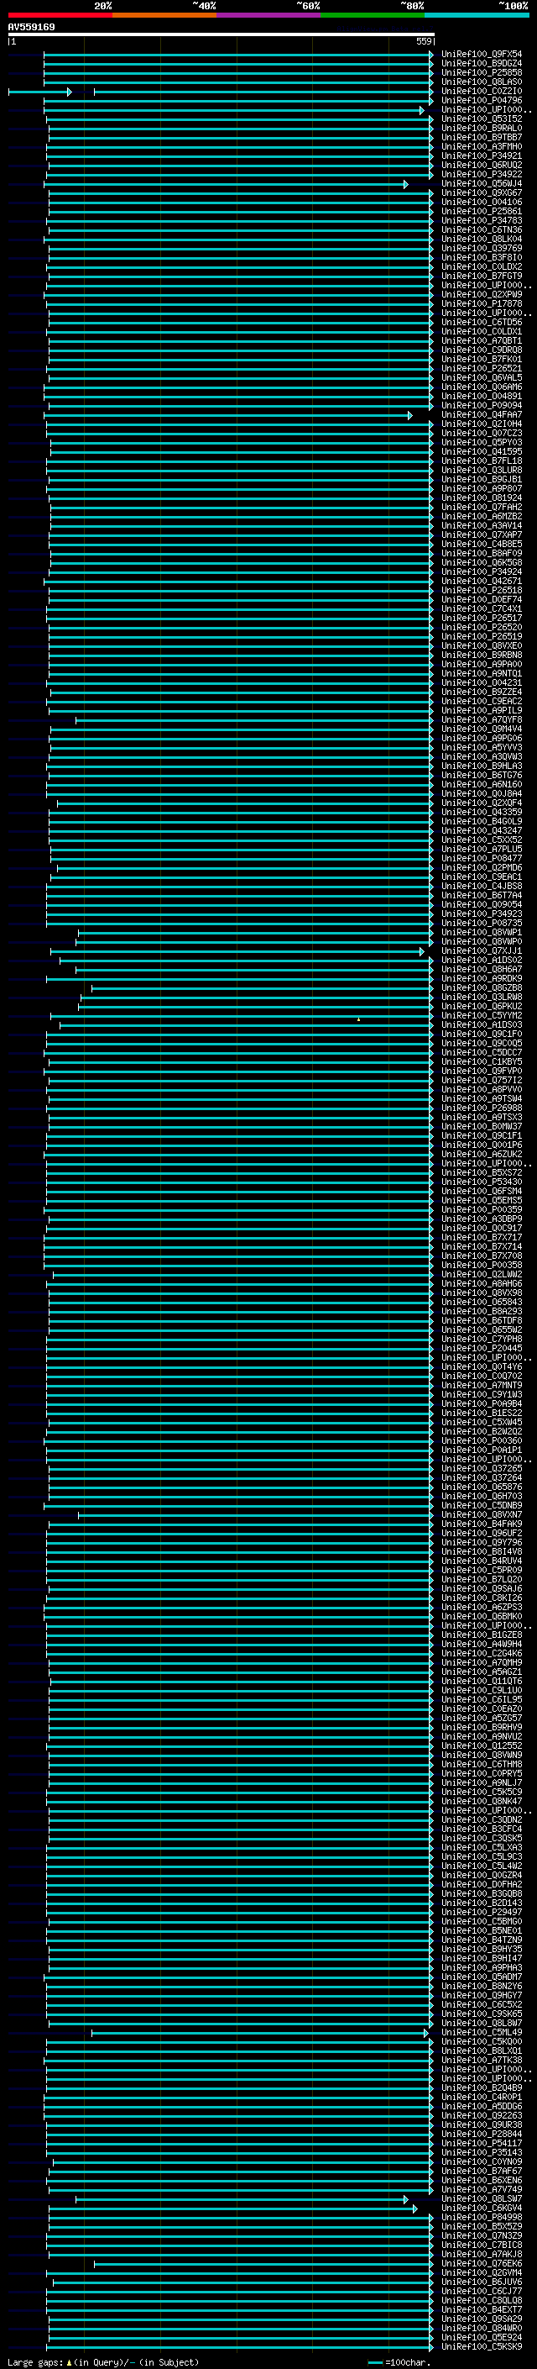Open hit UniRef100_C0Z2I0
Viewport: 537px width, 2369px height.
point(482,91)
